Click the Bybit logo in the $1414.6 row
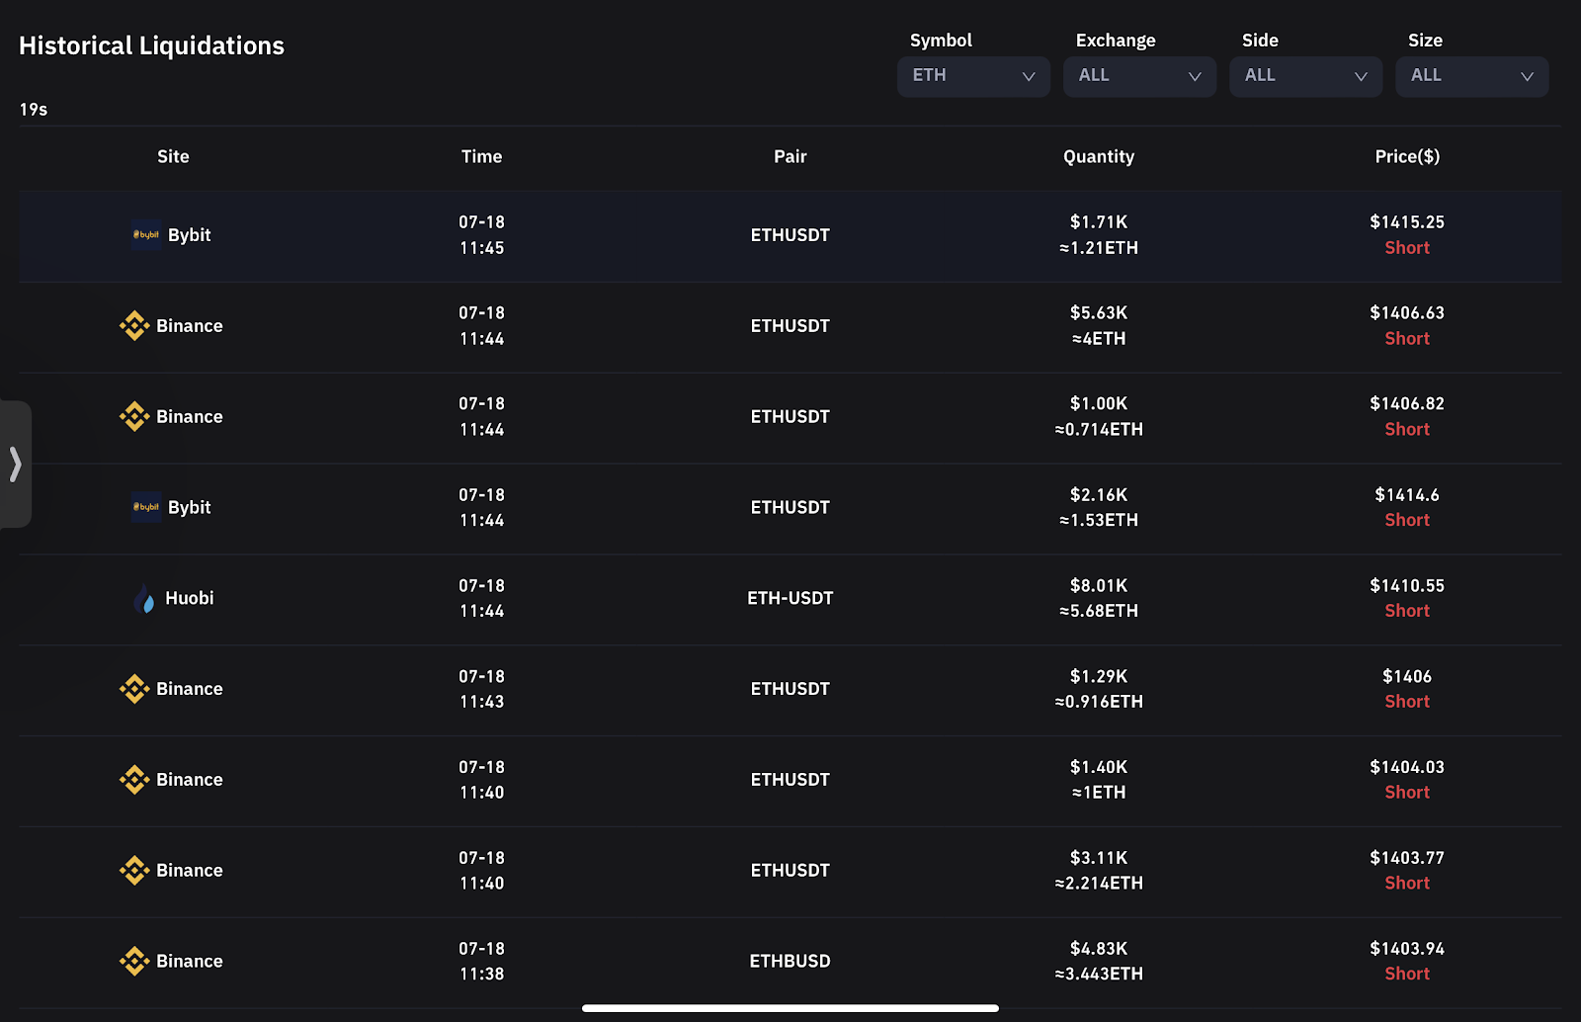Viewport: 1581px width, 1022px height. 146,507
